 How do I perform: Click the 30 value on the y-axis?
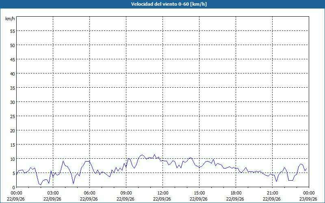(13, 102)
